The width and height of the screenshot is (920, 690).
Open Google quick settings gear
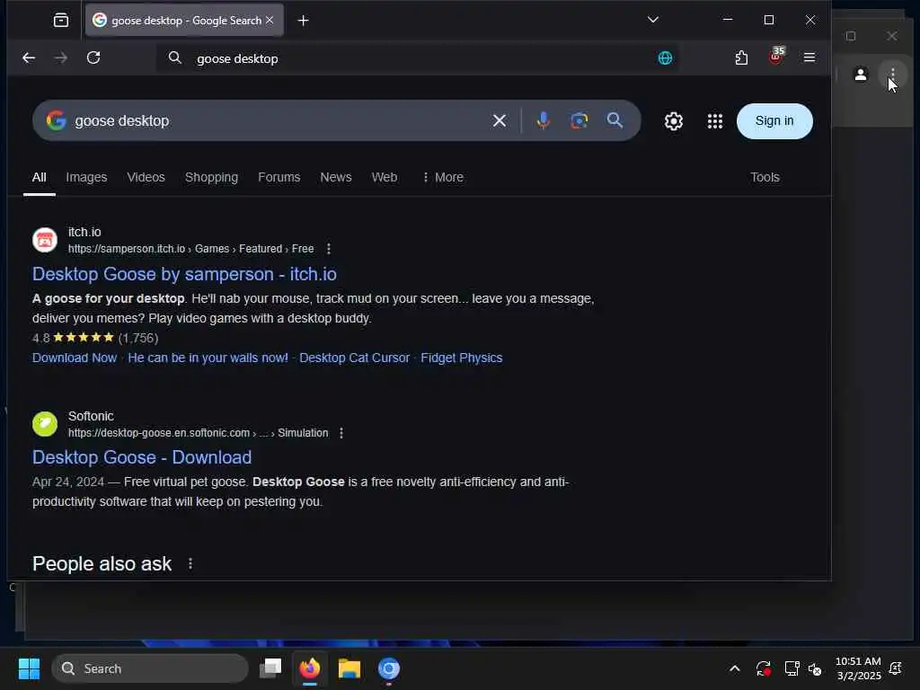pos(674,121)
